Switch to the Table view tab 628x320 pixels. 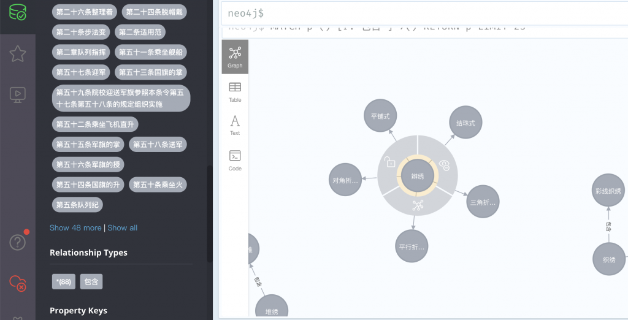pos(235,91)
